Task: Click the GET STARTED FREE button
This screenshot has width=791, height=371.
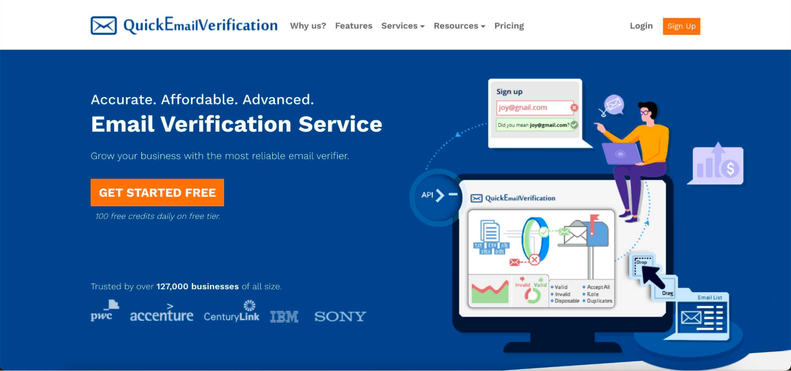Action: pos(157,192)
